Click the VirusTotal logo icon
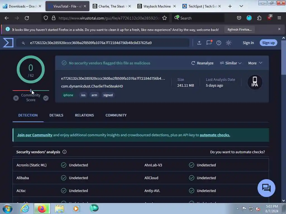Image resolution: width=286 pixels, height=214 pixels. coord(8,43)
